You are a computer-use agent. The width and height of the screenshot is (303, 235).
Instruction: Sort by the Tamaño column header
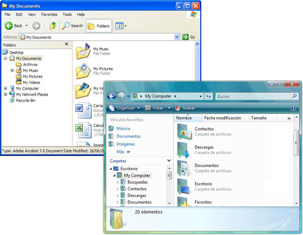coord(263,118)
